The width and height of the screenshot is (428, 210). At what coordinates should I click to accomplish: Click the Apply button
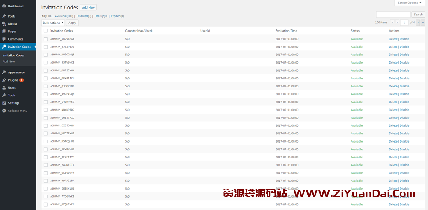tap(72, 23)
